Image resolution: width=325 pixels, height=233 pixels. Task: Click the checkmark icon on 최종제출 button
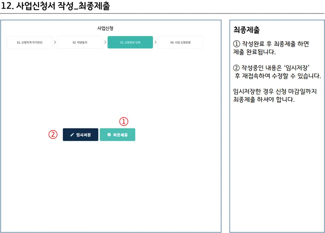(x=109, y=135)
